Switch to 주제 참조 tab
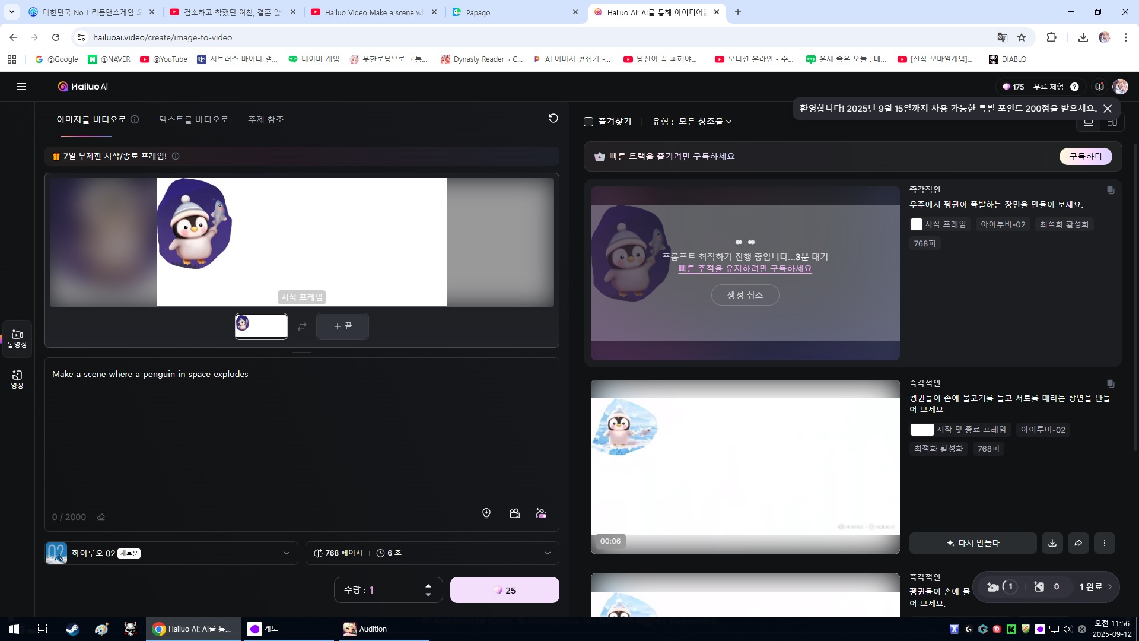Viewport: 1139px width, 641px height. (x=266, y=119)
